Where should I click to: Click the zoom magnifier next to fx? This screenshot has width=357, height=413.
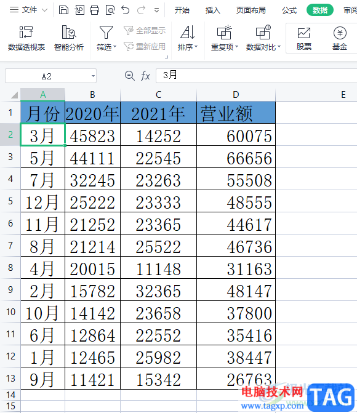[129, 76]
